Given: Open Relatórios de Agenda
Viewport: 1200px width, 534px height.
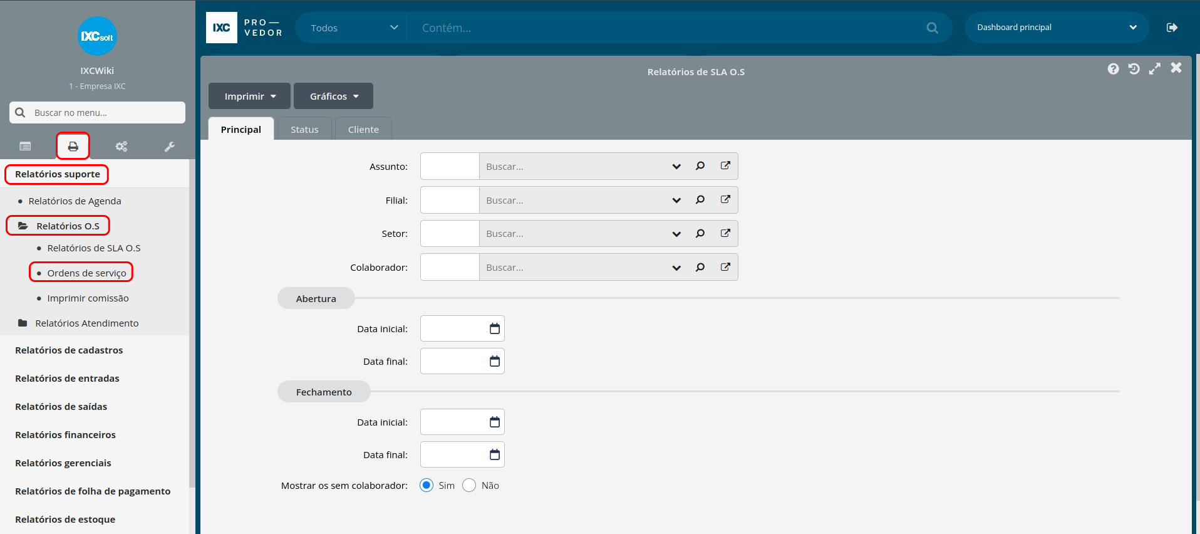Looking at the screenshot, I should click(75, 201).
